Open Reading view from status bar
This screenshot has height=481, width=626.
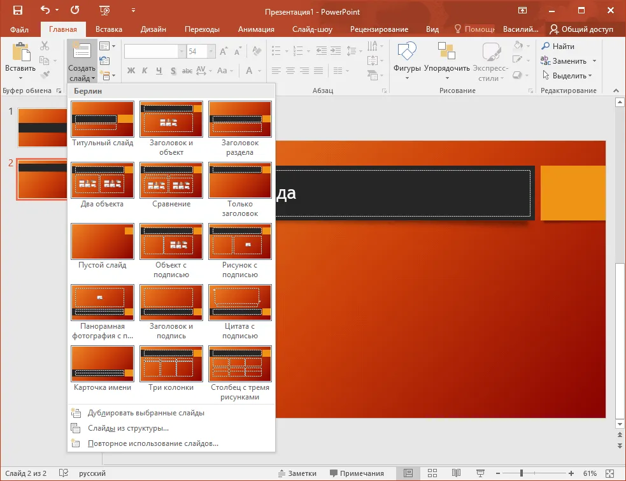coord(456,473)
